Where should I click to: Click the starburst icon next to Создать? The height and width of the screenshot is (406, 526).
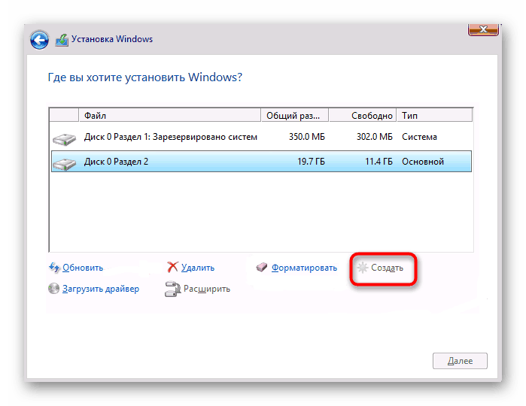[x=362, y=268]
